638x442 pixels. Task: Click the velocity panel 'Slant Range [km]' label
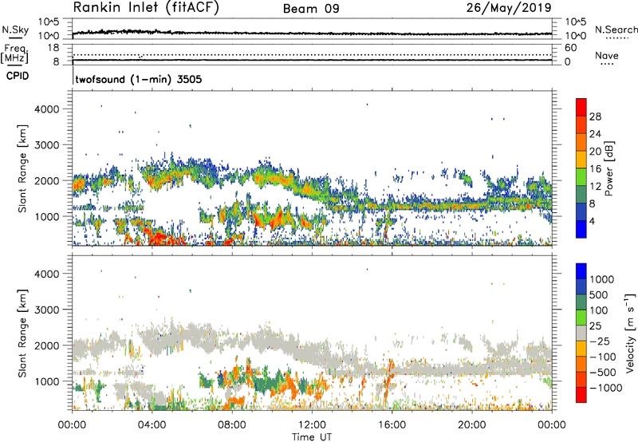pyautogui.click(x=22, y=333)
